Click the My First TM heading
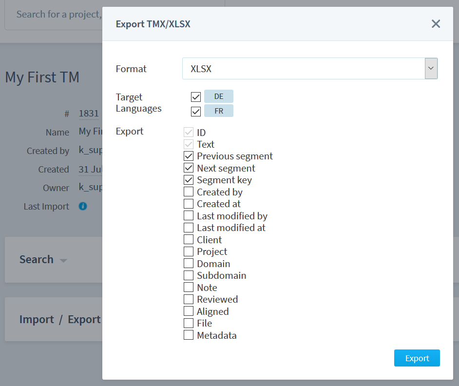Viewport: 459px width, 386px height. point(42,77)
